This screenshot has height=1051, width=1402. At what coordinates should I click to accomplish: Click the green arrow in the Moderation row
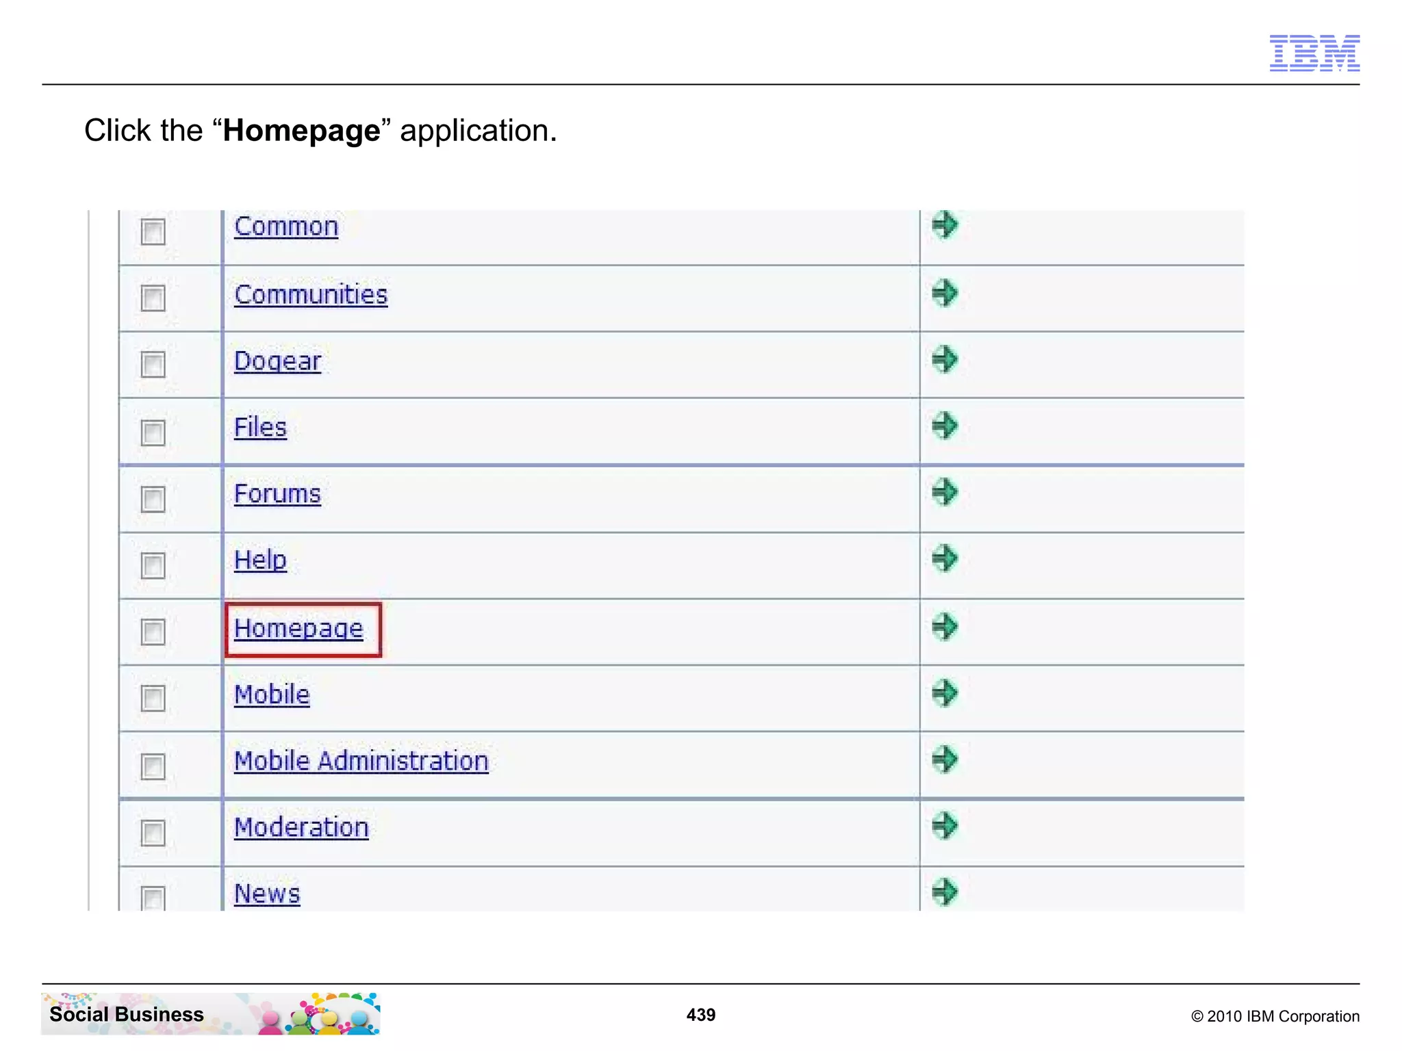(x=945, y=825)
